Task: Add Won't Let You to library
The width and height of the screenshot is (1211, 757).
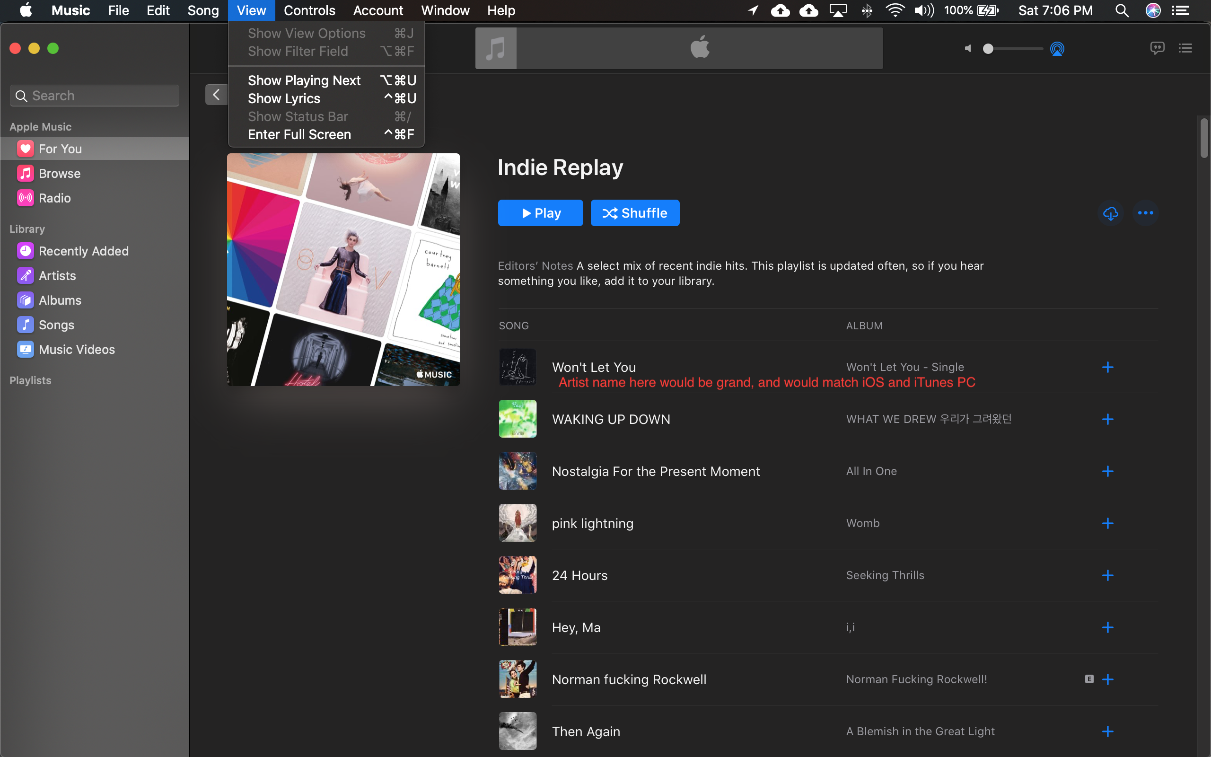Action: point(1107,368)
